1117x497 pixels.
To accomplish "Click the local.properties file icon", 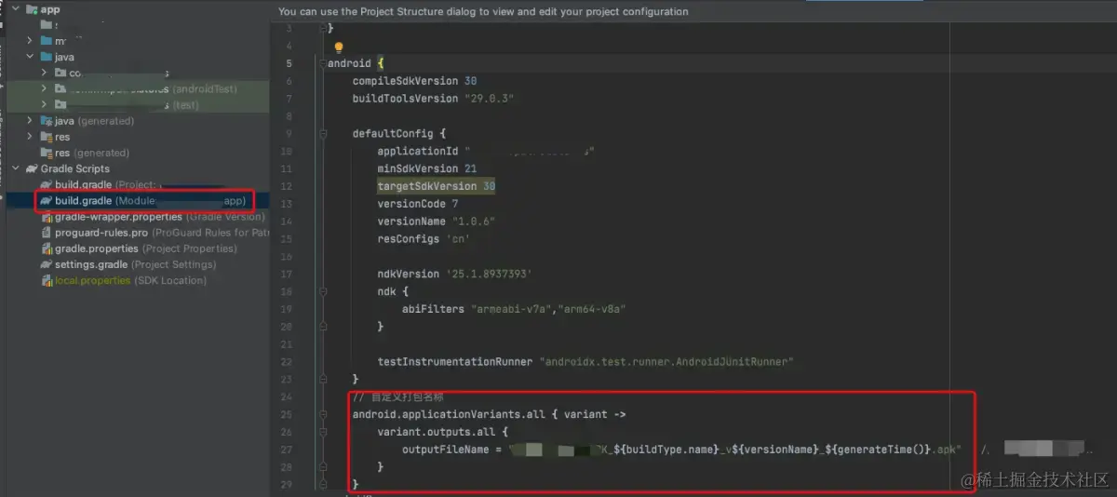I will pos(47,280).
